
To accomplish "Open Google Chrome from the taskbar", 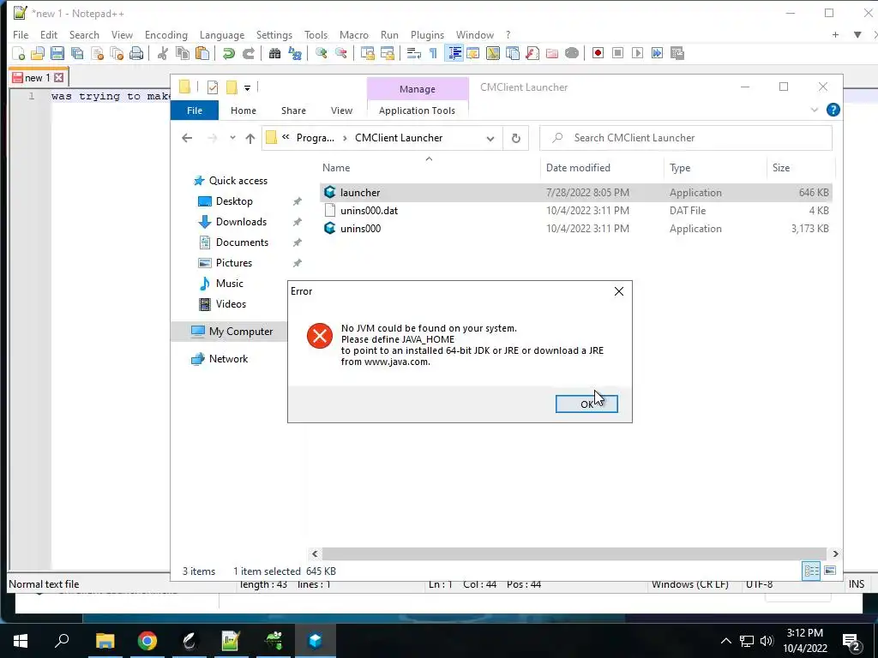I will (147, 641).
